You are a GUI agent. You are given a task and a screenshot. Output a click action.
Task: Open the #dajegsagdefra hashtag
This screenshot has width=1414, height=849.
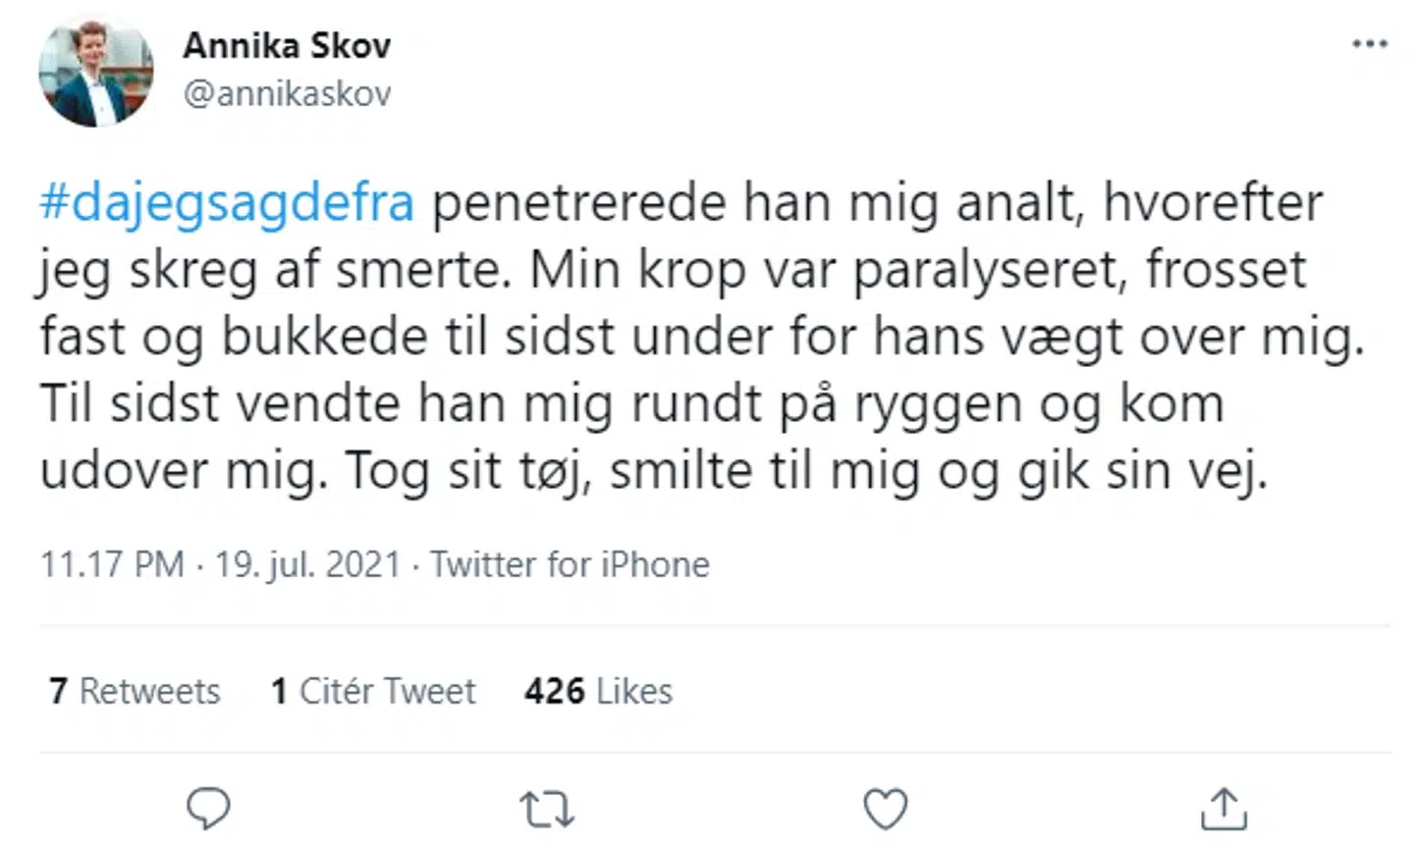click(x=227, y=203)
